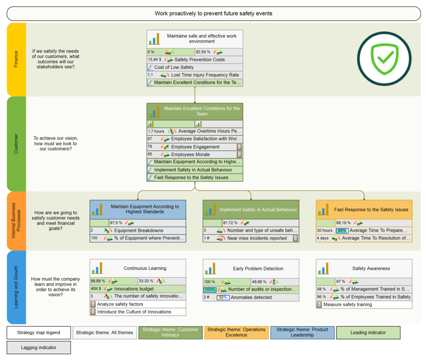Select the blue Learning and Growth perspective label
Image resolution: width=427 pixels, height=360 pixels.
point(16,287)
